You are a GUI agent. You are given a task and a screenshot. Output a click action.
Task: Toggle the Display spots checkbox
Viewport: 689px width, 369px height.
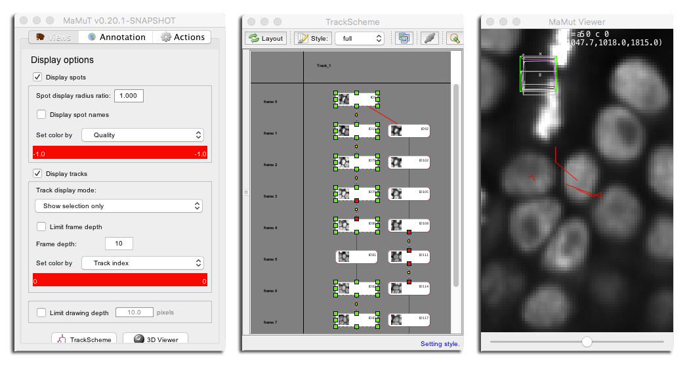pyautogui.click(x=37, y=77)
